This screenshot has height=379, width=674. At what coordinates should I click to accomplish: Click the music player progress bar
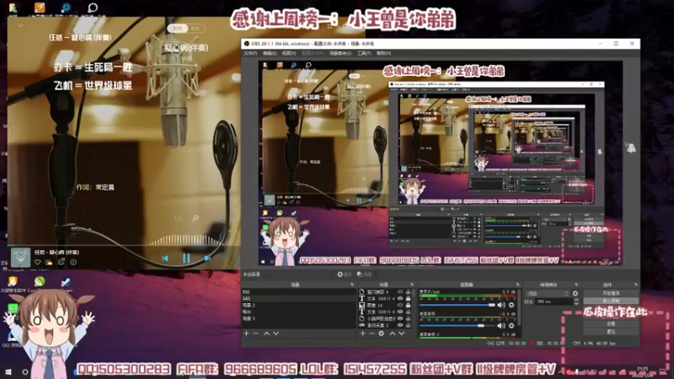[x=124, y=245]
